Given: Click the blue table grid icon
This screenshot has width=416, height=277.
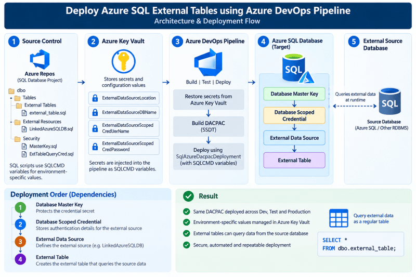Looking at the screenshot, I should 339,218.
